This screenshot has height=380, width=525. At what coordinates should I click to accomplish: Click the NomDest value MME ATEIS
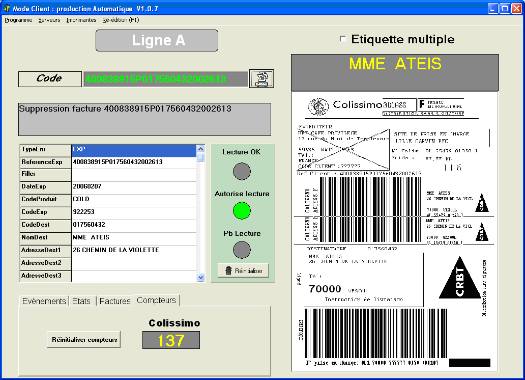[x=134, y=238]
